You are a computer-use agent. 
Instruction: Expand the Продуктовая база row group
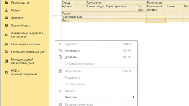pos(54,17)
